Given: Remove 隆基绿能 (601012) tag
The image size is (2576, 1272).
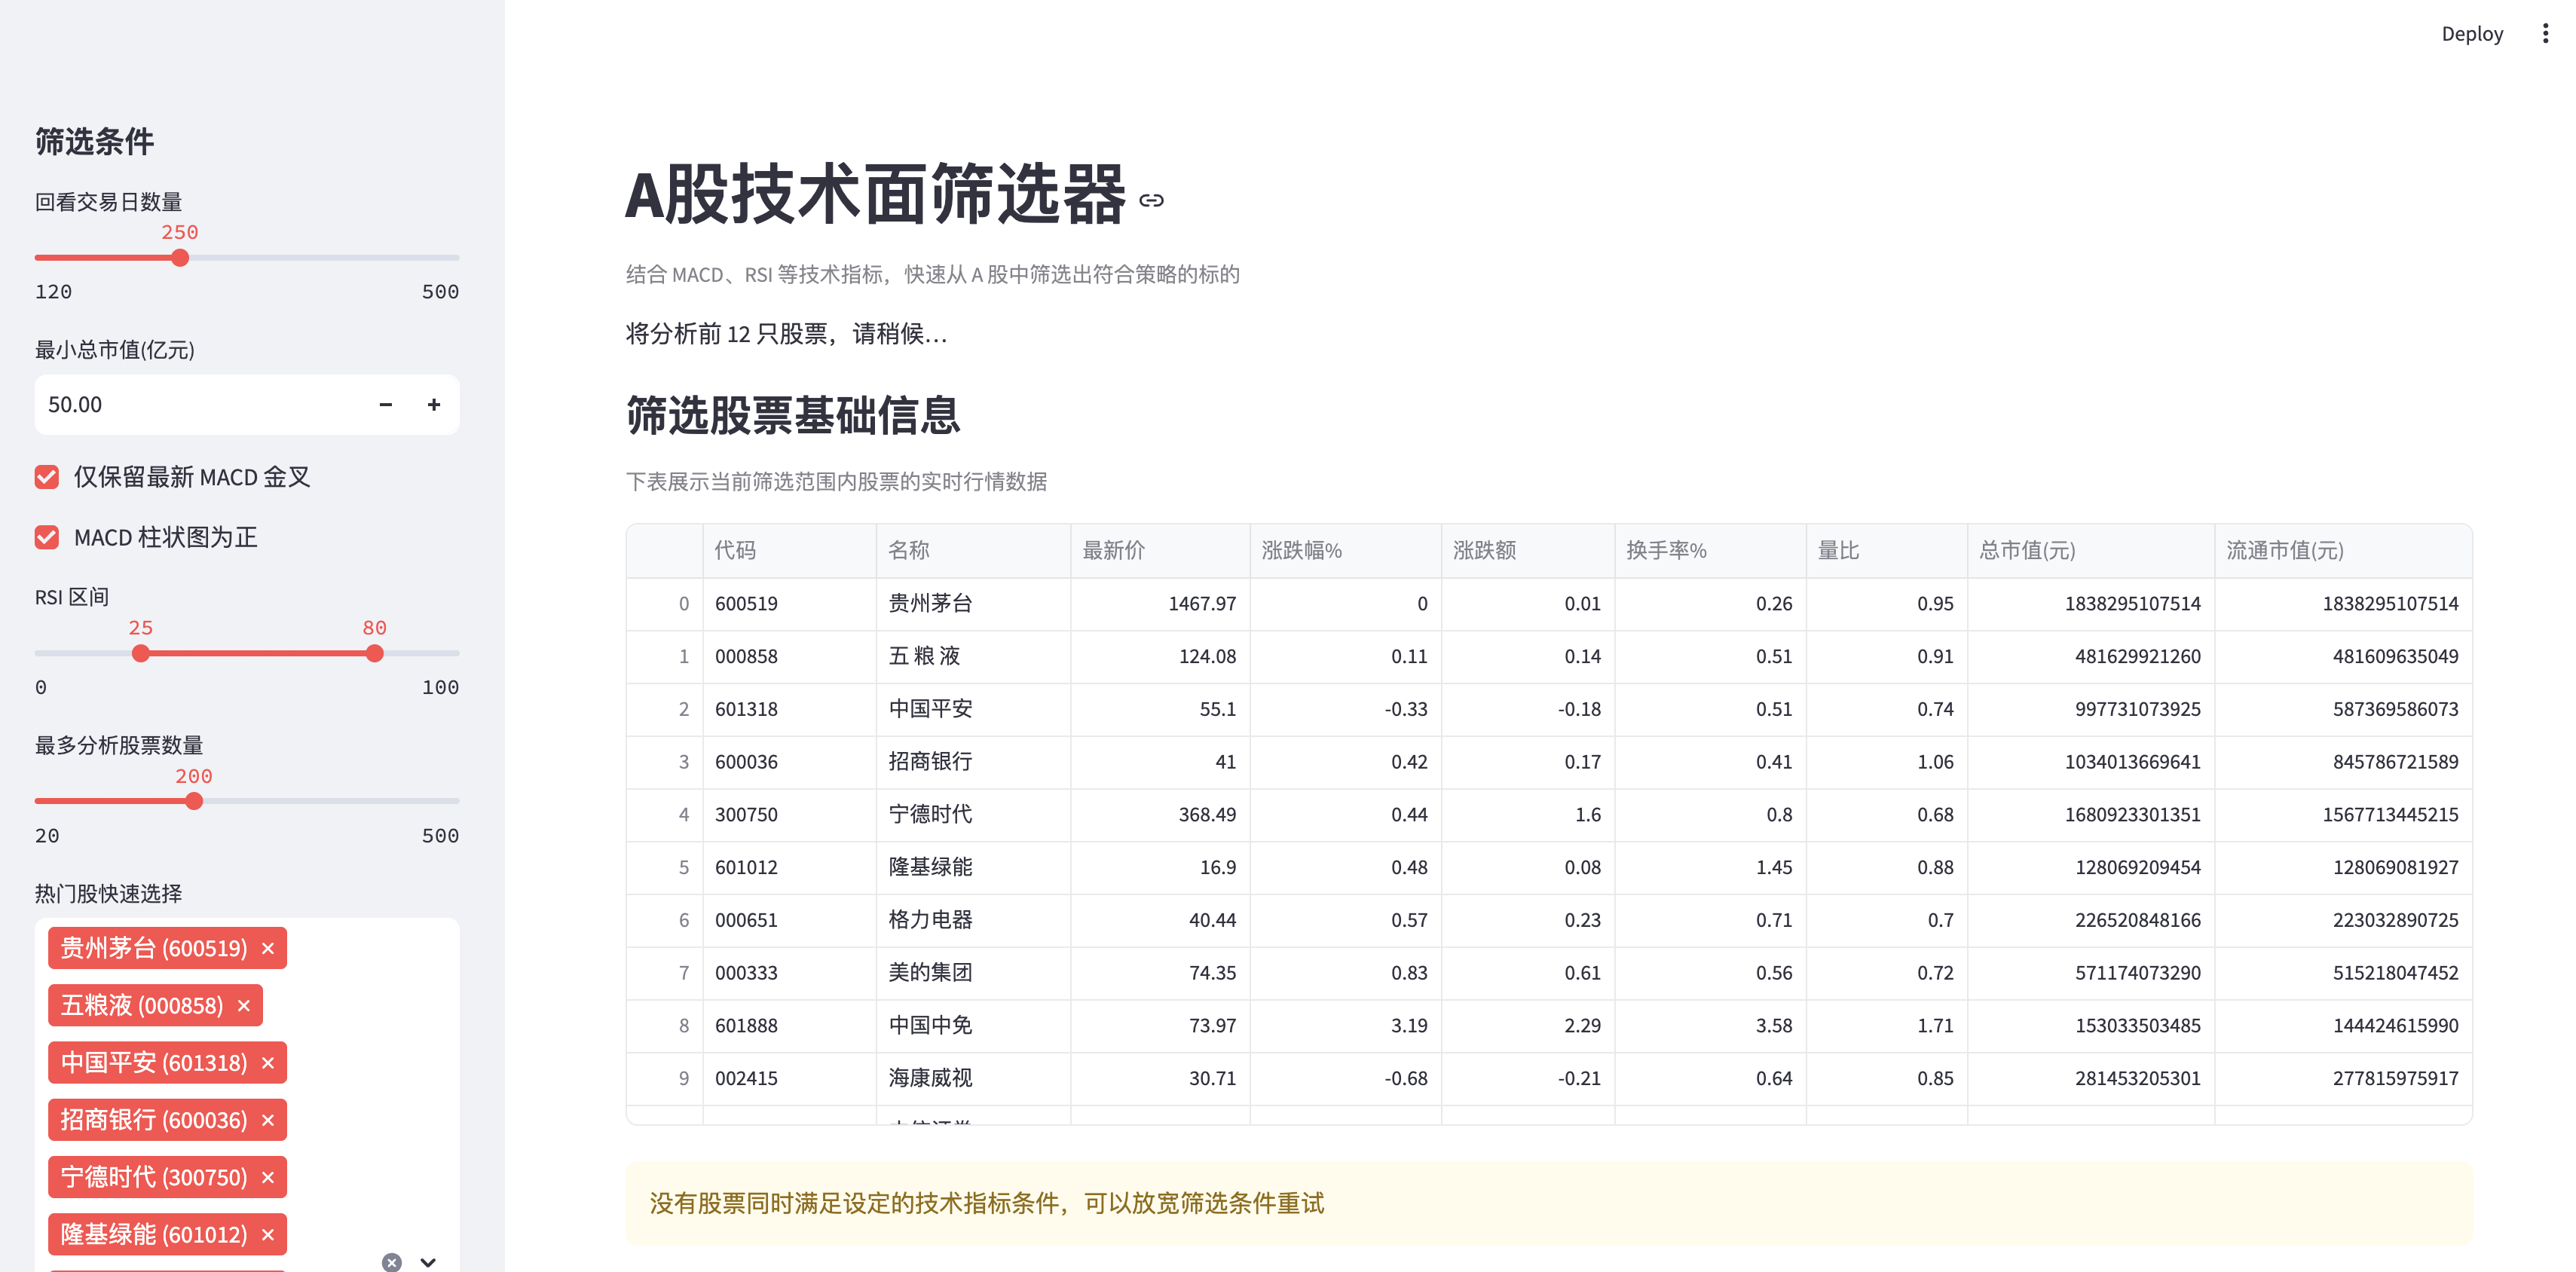Looking at the screenshot, I should click(x=268, y=1235).
